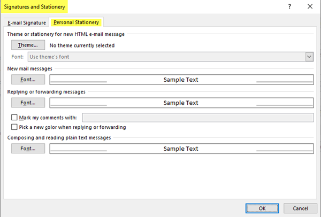Click the Help question mark icon

coord(289,7)
